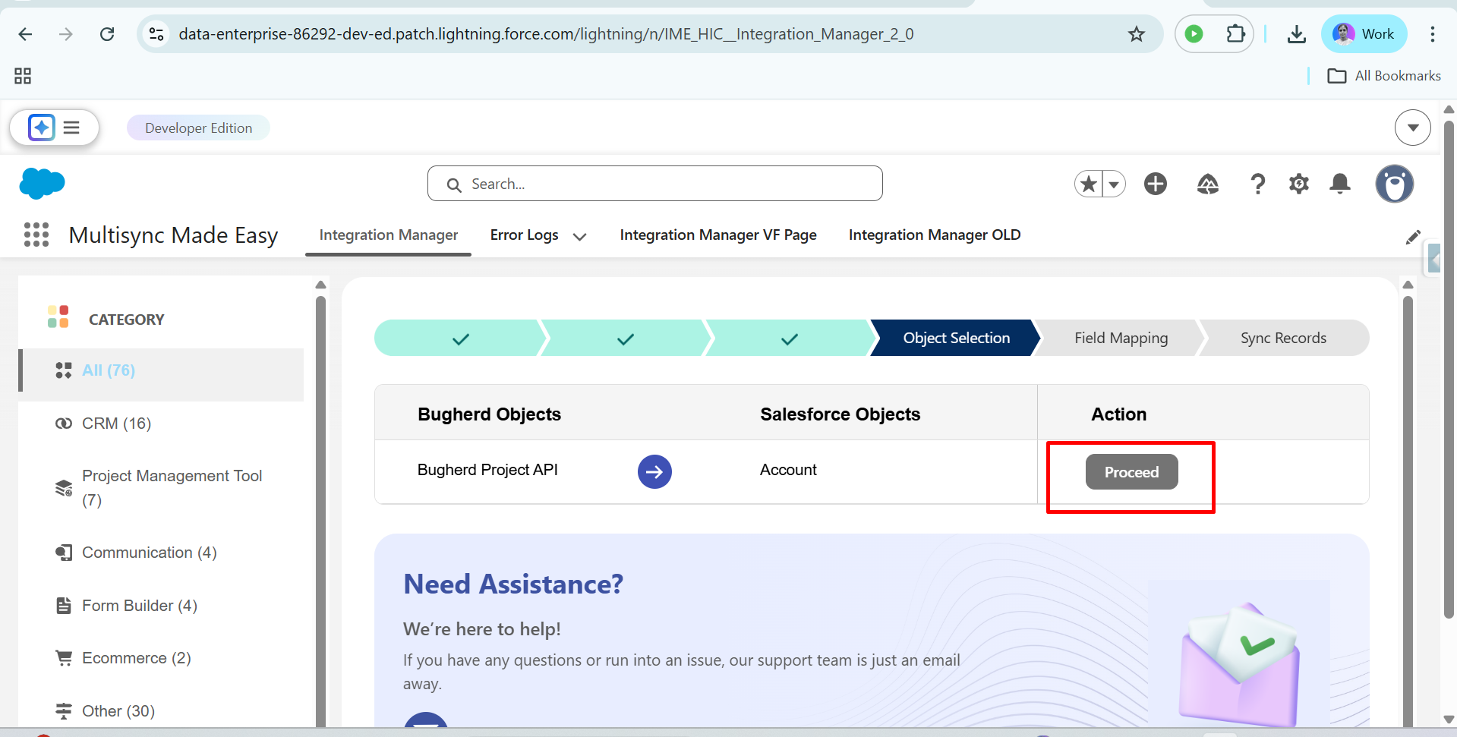
Task: Edit the navigation bar with the pencil
Action: point(1413,237)
